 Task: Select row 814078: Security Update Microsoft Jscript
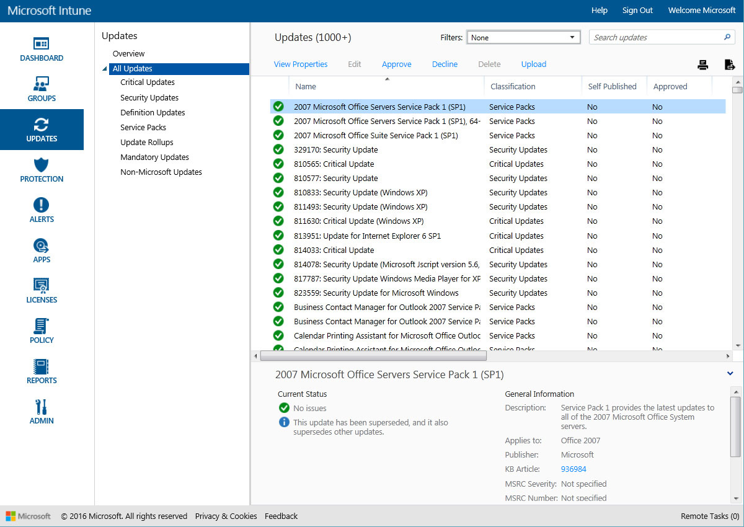498,264
